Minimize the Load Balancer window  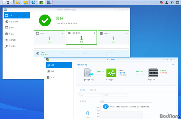click(x=167, y=59)
